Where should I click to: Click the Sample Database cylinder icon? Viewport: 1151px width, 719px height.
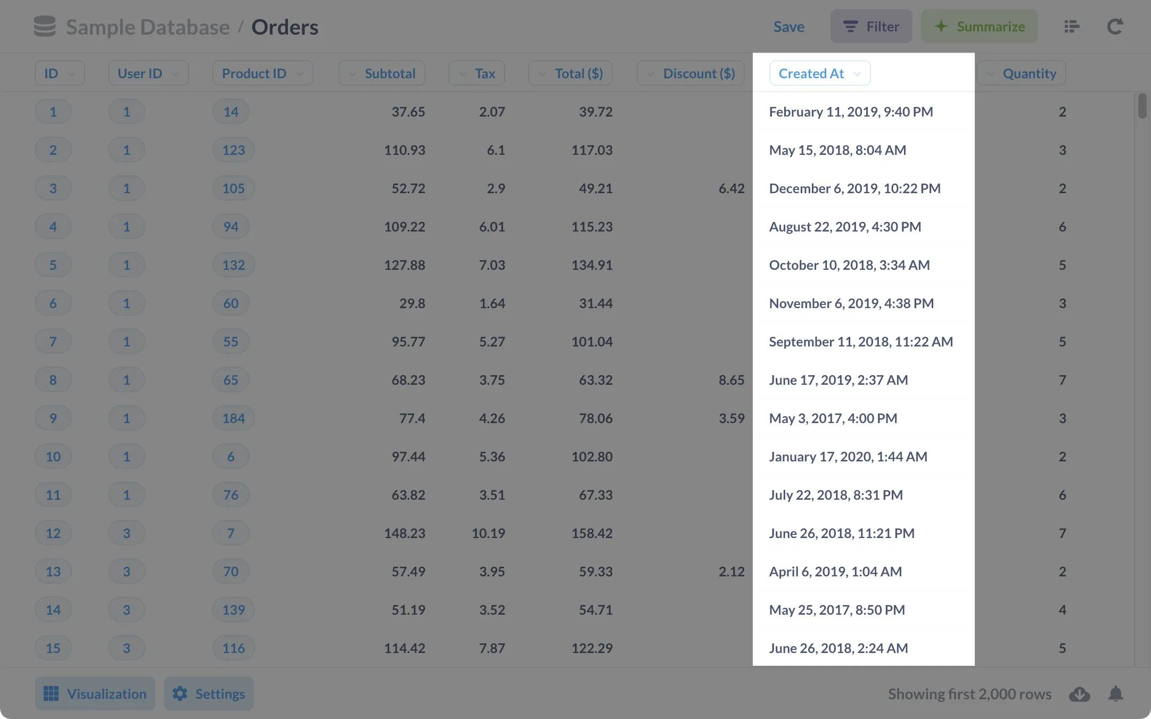point(45,26)
